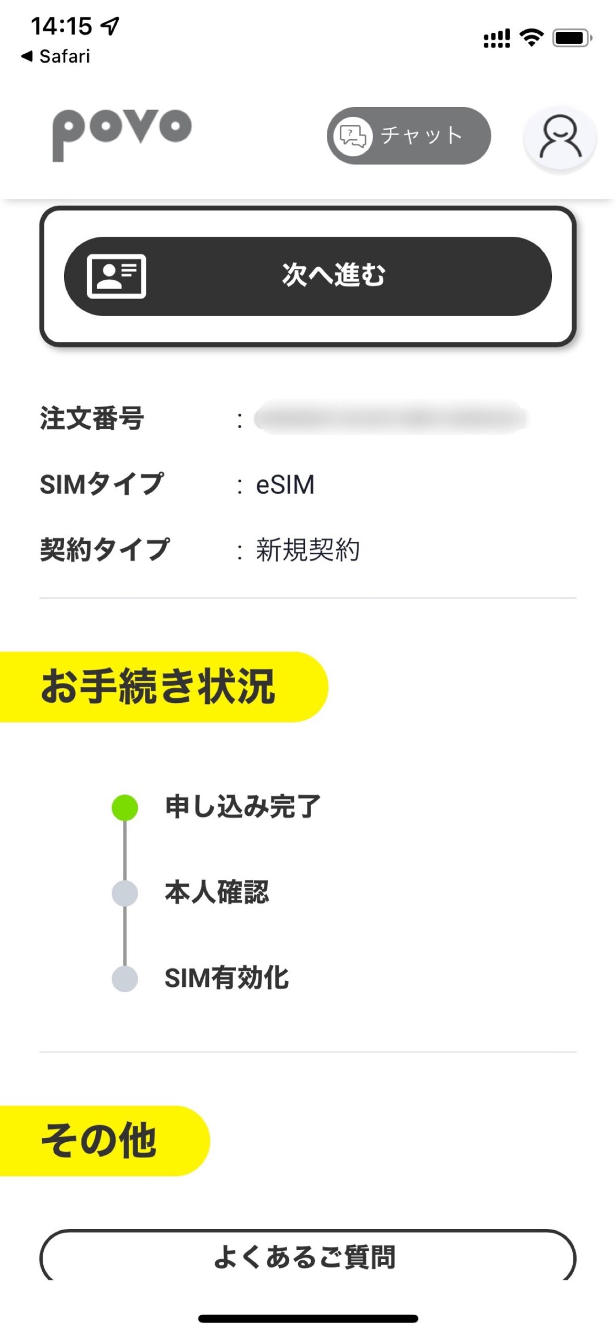The height and width of the screenshot is (1336, 616).
Task: Open the user profile icon
Action: (x=560, y=137)
